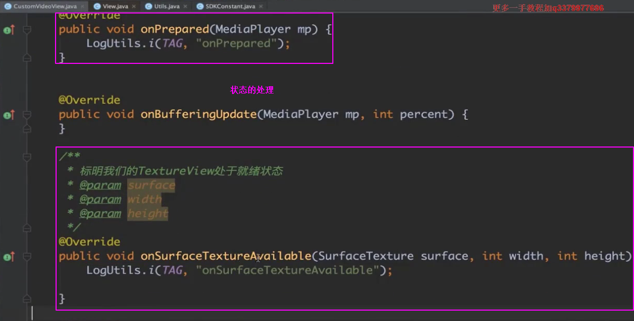Click implements-method gutter icon beside onPrepared
634x321 pixels.
click(x=8, y=30)
